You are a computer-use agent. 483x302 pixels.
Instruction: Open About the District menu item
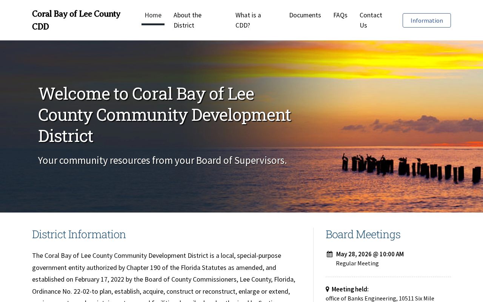point(188,20)
